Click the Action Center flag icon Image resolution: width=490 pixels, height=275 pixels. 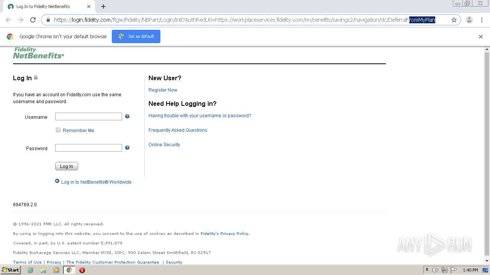click(x=454, y=270)
